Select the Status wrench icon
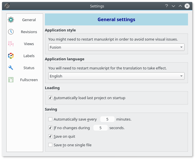The image size is (196, 160). click(x=11, y=68)
